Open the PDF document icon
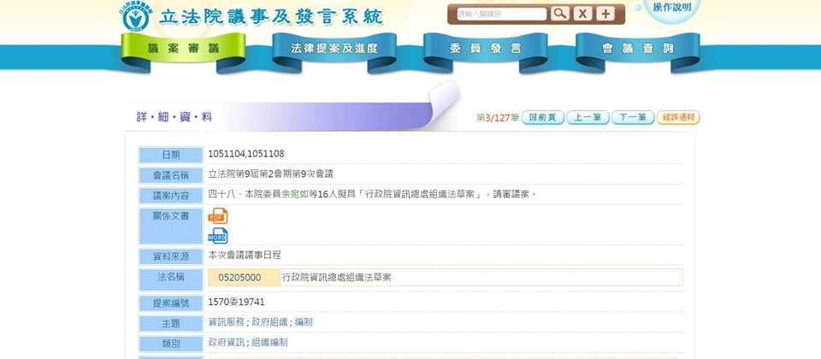The width and height of the screenshot is (821, 359). tap(218, 215)
